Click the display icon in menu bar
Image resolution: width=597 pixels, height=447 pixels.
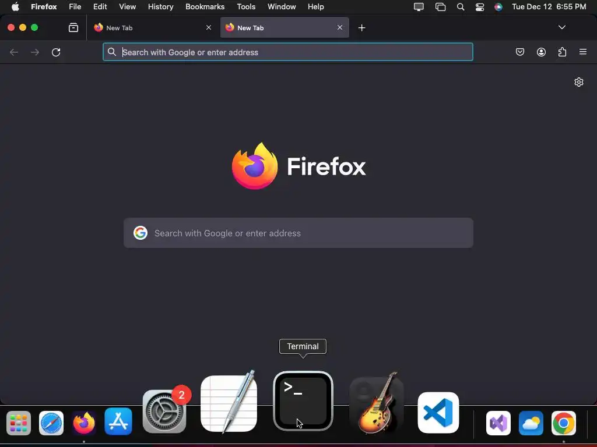(419, 7)
